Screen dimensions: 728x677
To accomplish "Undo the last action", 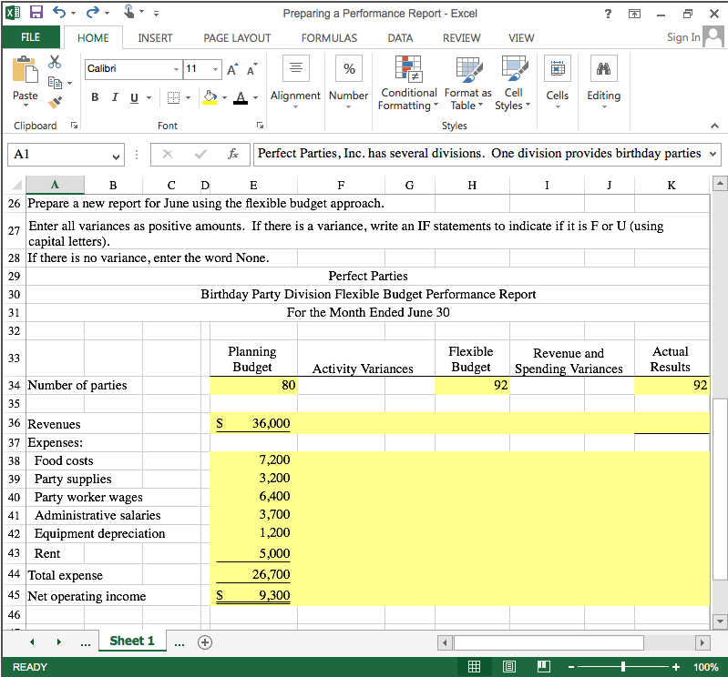I will pos(59,13).
